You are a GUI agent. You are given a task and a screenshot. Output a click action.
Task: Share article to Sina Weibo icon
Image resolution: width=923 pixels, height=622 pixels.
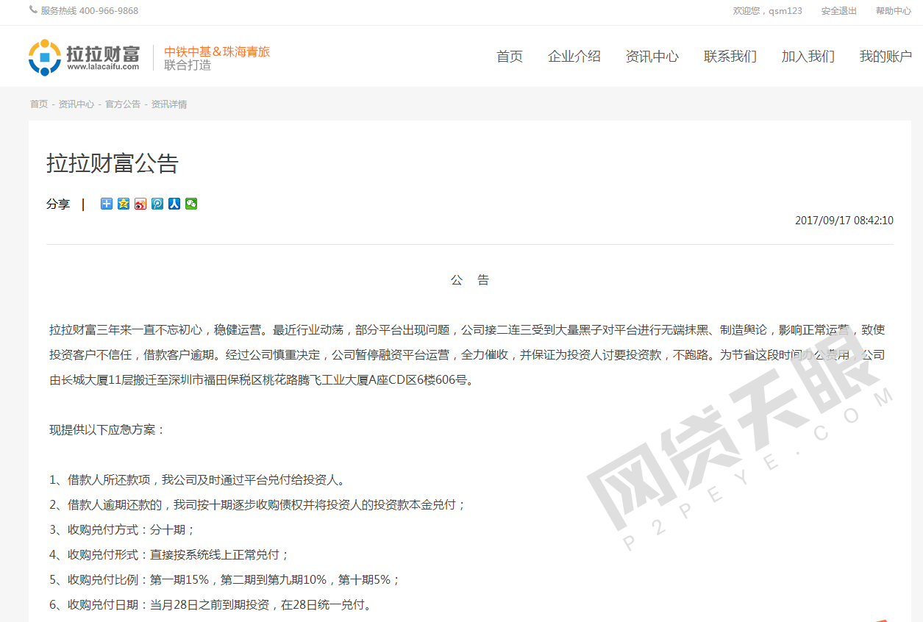coord(140,204)
